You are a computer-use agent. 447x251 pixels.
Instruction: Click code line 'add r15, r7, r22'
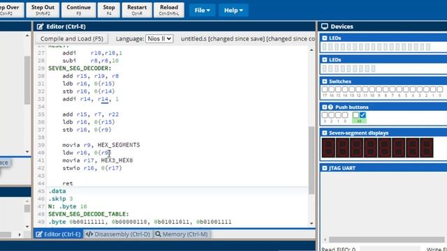(90, 114)
